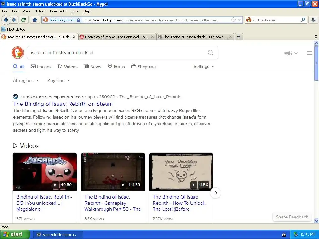This screenshot has height=239, width=319.
Task: Open the How To Unlock The Lost video title
Action: pyautogui.click(x=179, y=203)
